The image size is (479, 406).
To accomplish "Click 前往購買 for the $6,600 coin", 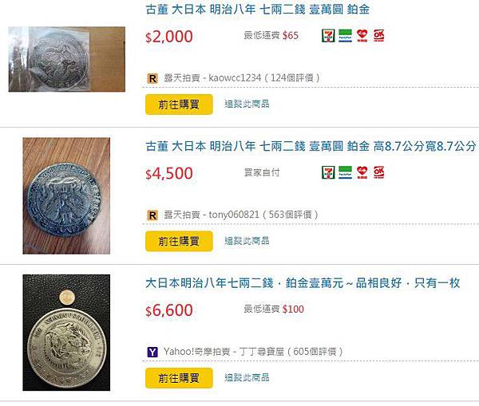I will 179,378.
